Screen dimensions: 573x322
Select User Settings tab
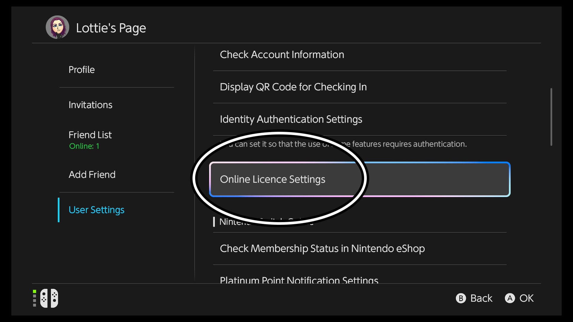point(96,210)
